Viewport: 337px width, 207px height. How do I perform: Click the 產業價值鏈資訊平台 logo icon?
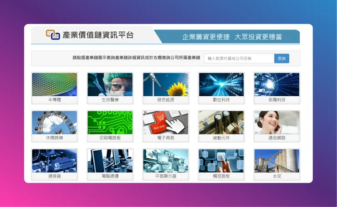[53, 34]
